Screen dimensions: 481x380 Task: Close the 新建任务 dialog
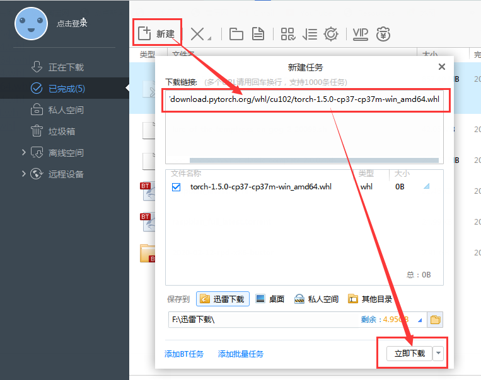click(442, 67)
